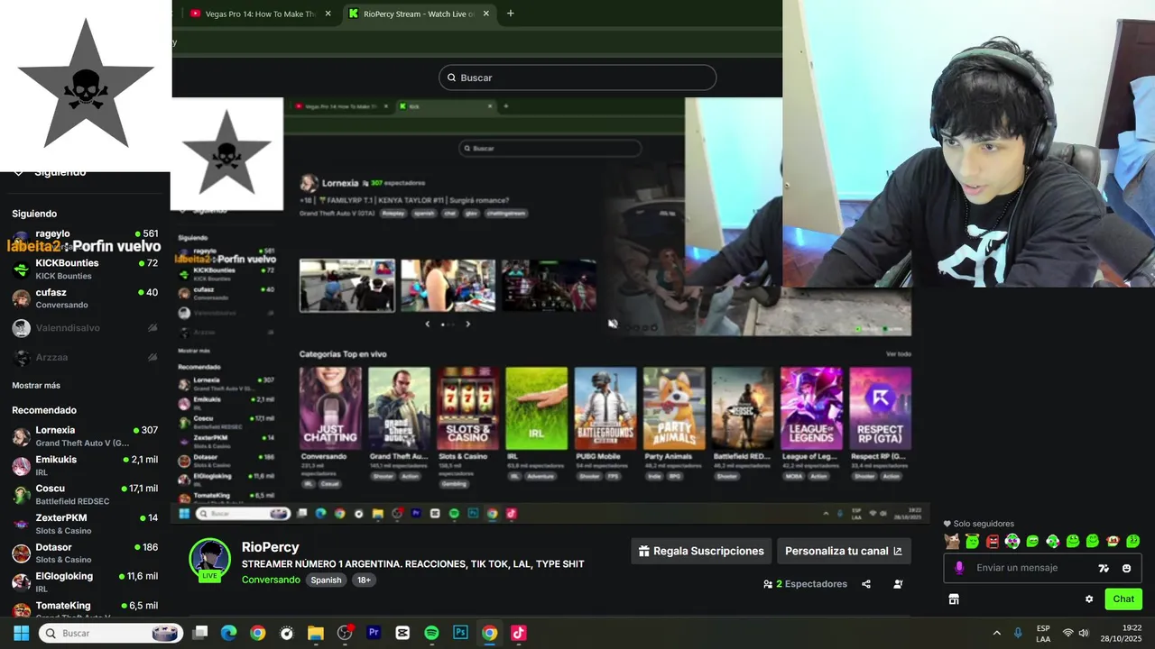Click the ESP LAA language indicator
Viewport: 1155px width, 649px height.
[x=1043, y=633]
